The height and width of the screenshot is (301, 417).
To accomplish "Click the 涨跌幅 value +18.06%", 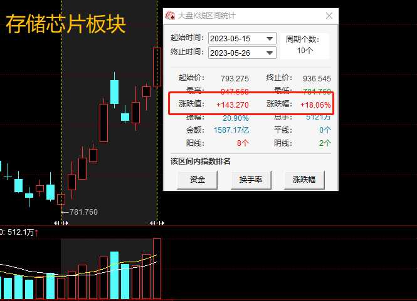I will pyautogui.click(x=315, y=105).
